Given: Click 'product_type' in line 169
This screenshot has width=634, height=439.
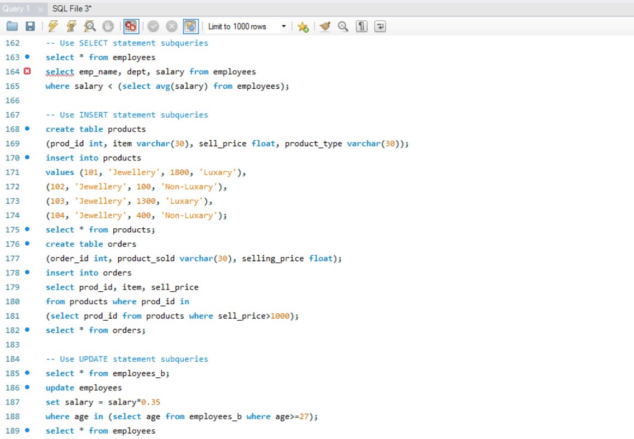Looking at the screenshot, I should tap(313, 143).
